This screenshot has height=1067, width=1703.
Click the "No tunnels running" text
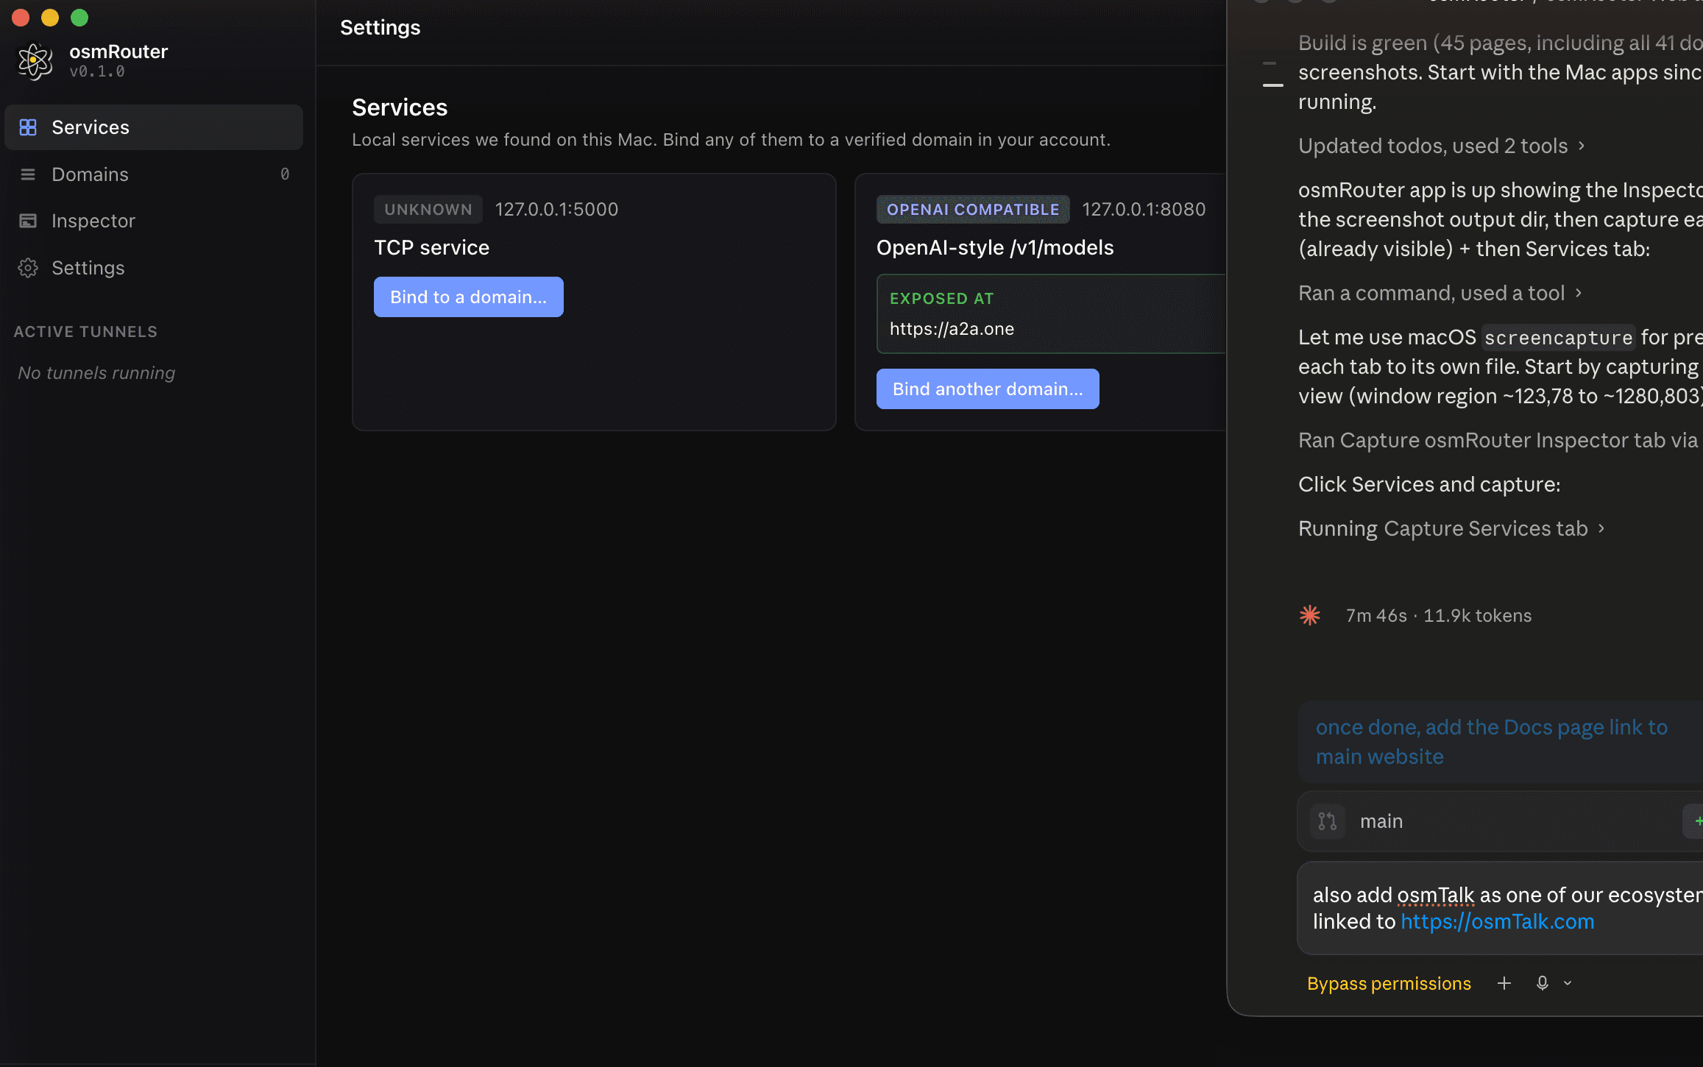click(x=96, y=373)
